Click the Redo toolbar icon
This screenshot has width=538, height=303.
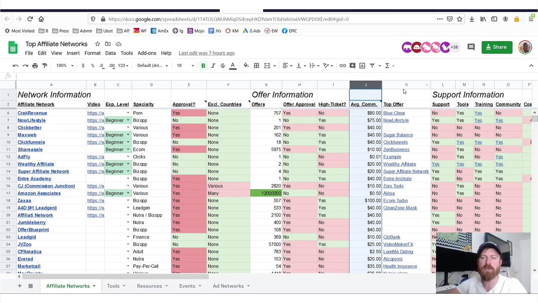click(25, 66)
